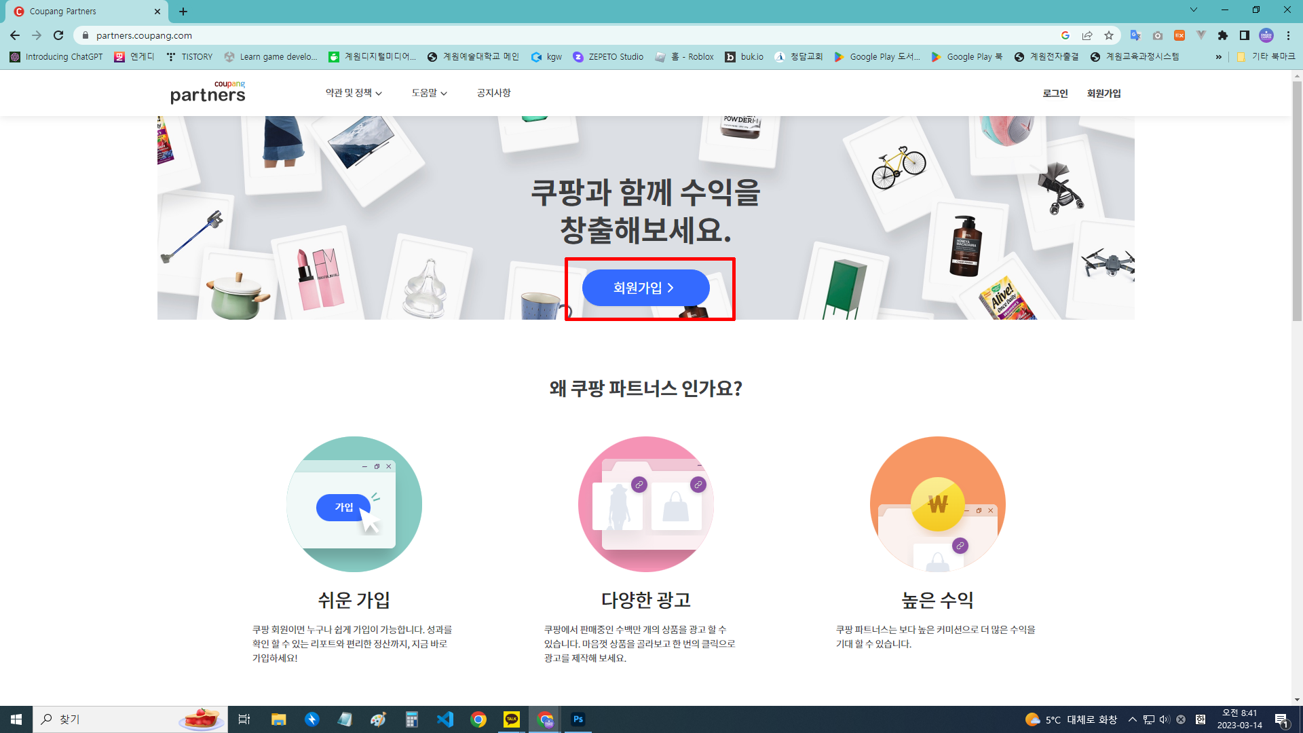Open the Chrome profile avatar
Viewport: 1303px width, 733px height.
click(x=1266, y=35)
